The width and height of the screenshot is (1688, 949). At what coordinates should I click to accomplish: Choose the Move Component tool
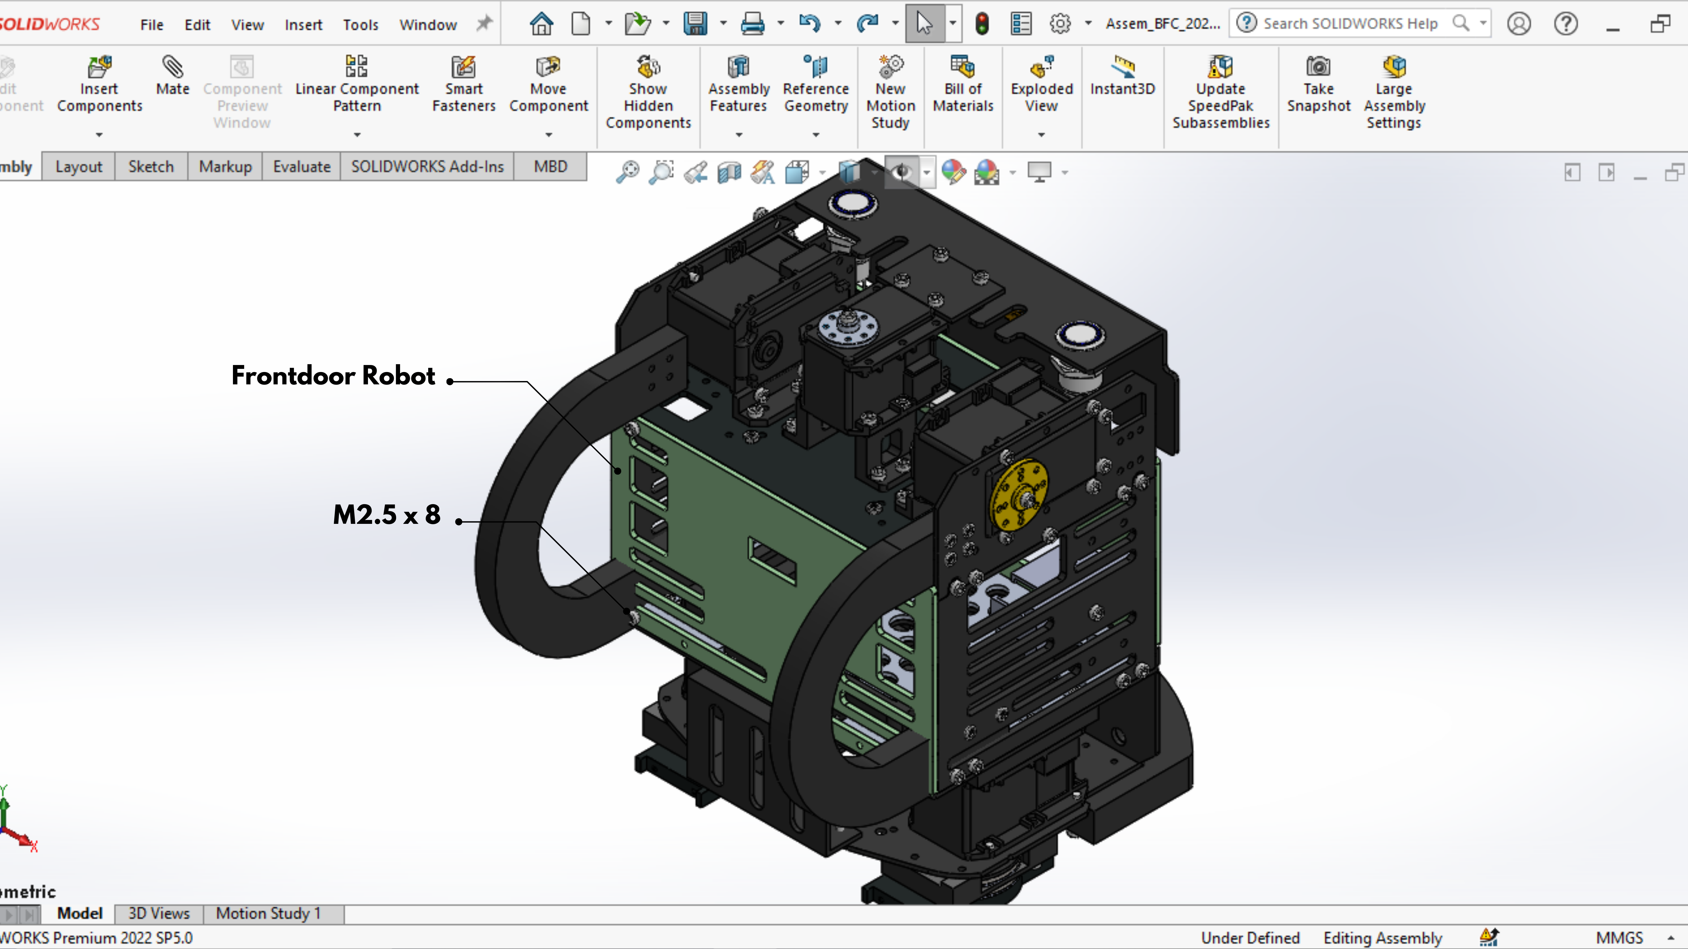pyautogui.click(x=549, y=85)
